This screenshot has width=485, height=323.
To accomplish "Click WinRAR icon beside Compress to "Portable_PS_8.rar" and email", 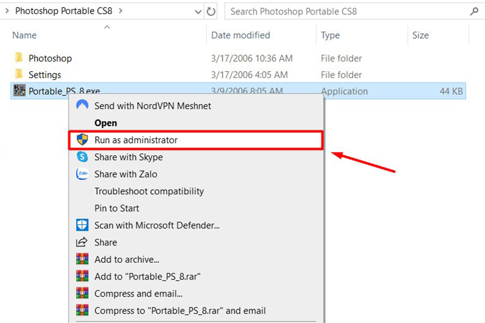I will point(82,310).
